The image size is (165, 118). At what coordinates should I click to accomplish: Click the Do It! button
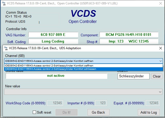pos(67,112)
